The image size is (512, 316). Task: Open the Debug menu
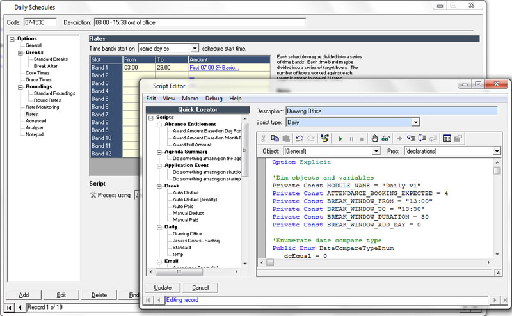tap(214, 99)
